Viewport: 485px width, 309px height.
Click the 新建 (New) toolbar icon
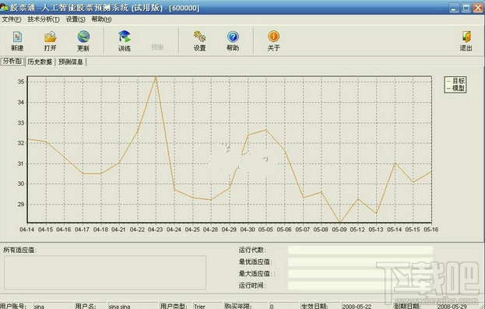(x=17, y=37)
